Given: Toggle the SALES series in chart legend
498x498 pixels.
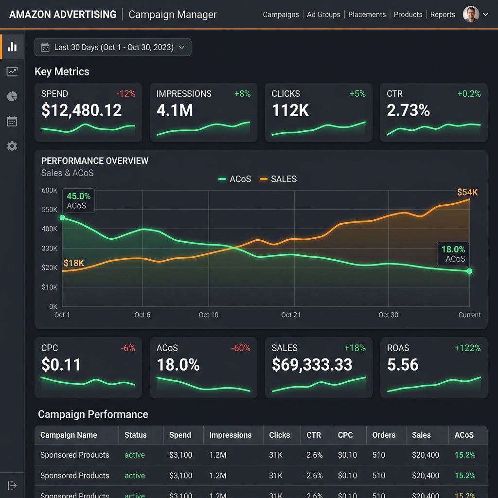Looking at the screenshot, I should (x=278, y=179).
